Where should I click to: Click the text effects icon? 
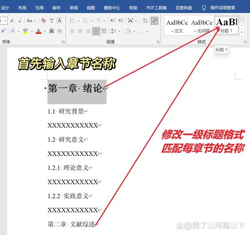point(13,31)
